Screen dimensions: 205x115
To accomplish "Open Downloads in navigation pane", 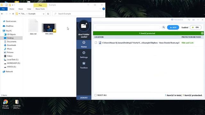I will [12, 45].
